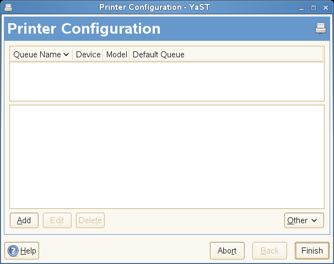Sort the list by Queue Name column
The image size is (334, 264).
pos(41,55)
